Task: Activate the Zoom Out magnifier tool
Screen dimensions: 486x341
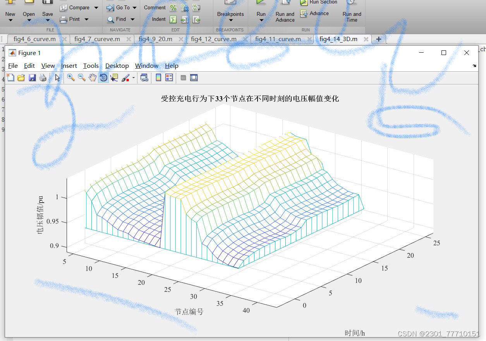Action: (82, 77)
